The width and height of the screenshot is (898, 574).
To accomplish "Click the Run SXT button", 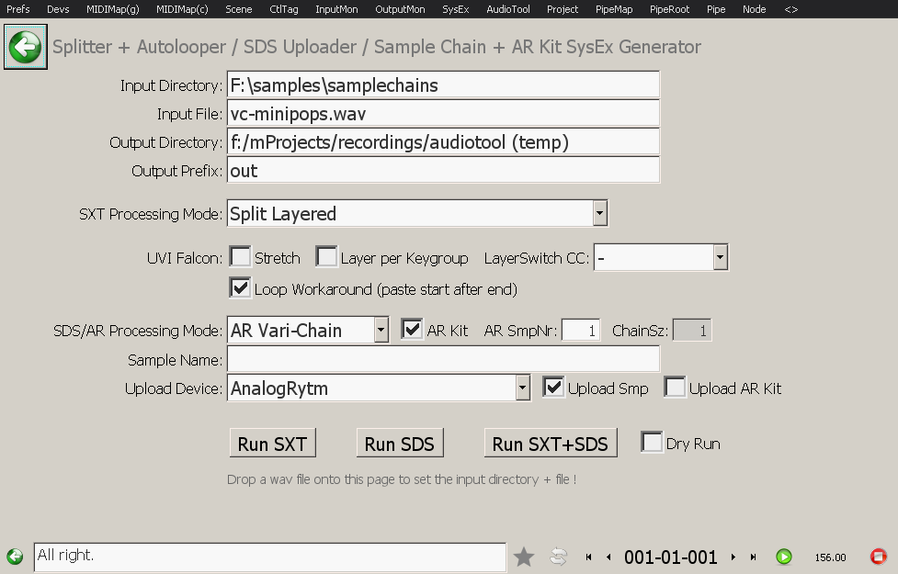I will [272, 444].
